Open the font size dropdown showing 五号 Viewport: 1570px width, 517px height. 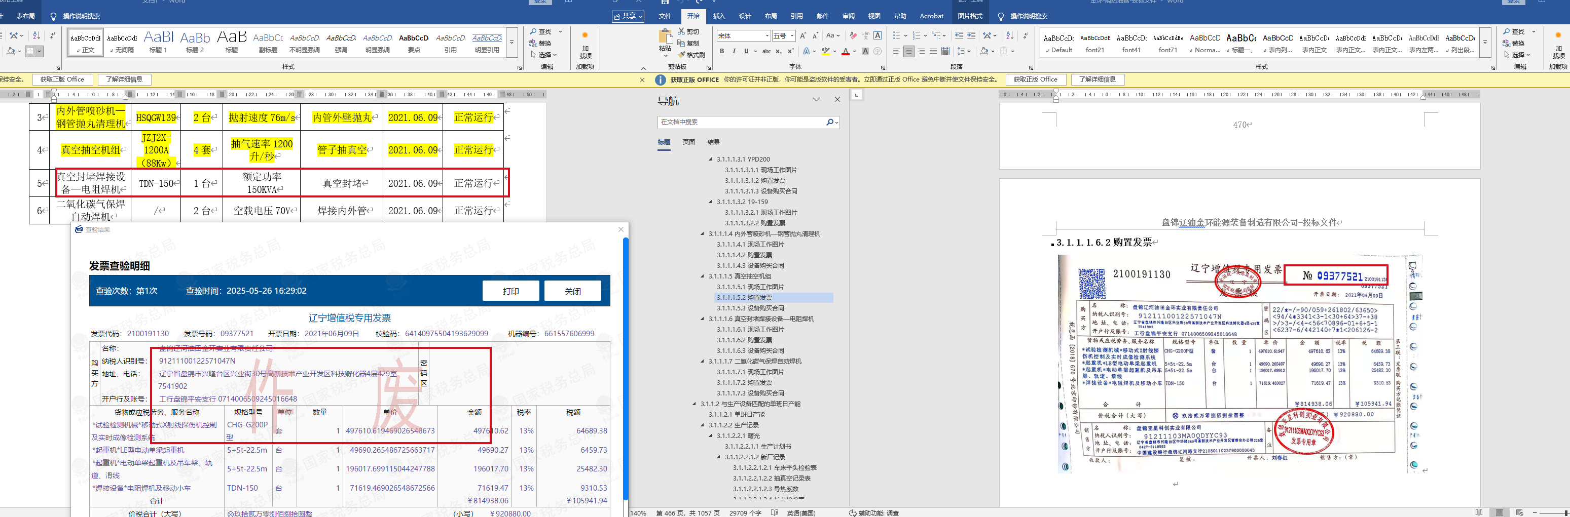(x=792, y=36)
